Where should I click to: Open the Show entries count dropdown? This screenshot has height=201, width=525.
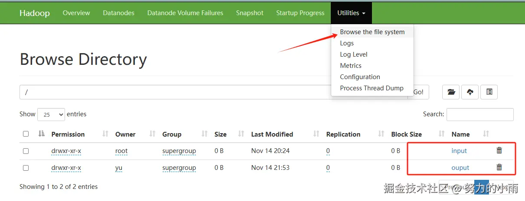point(51,115)
